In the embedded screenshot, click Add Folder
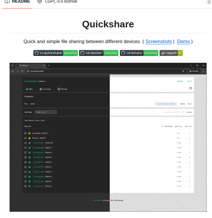212x218 pixels. [28, 112]
